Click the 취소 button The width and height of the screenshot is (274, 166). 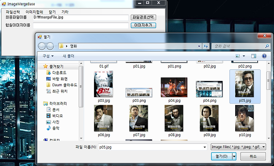[x=253, y=156]
